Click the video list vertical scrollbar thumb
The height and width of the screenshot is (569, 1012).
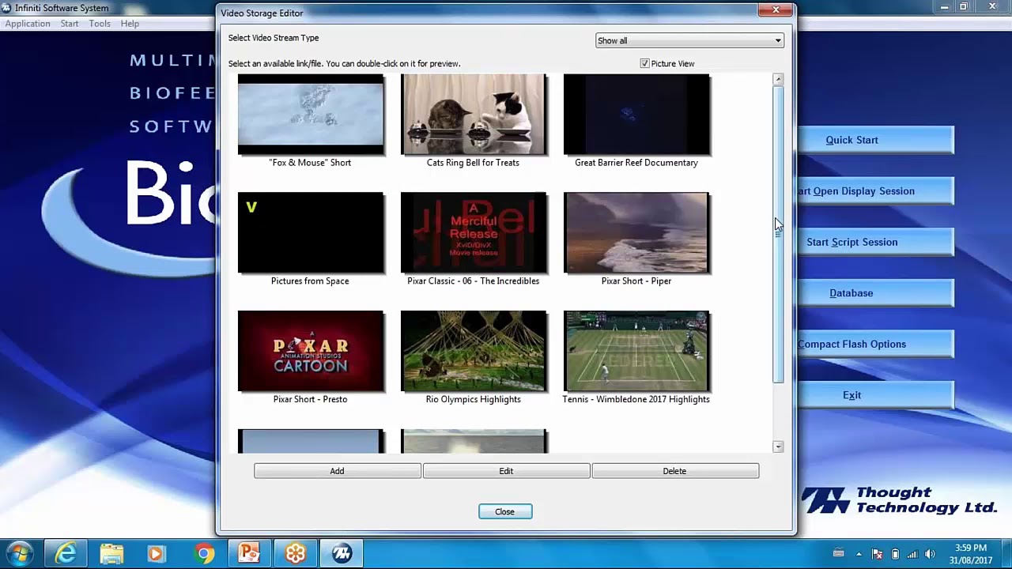click(x=778, y=235)
